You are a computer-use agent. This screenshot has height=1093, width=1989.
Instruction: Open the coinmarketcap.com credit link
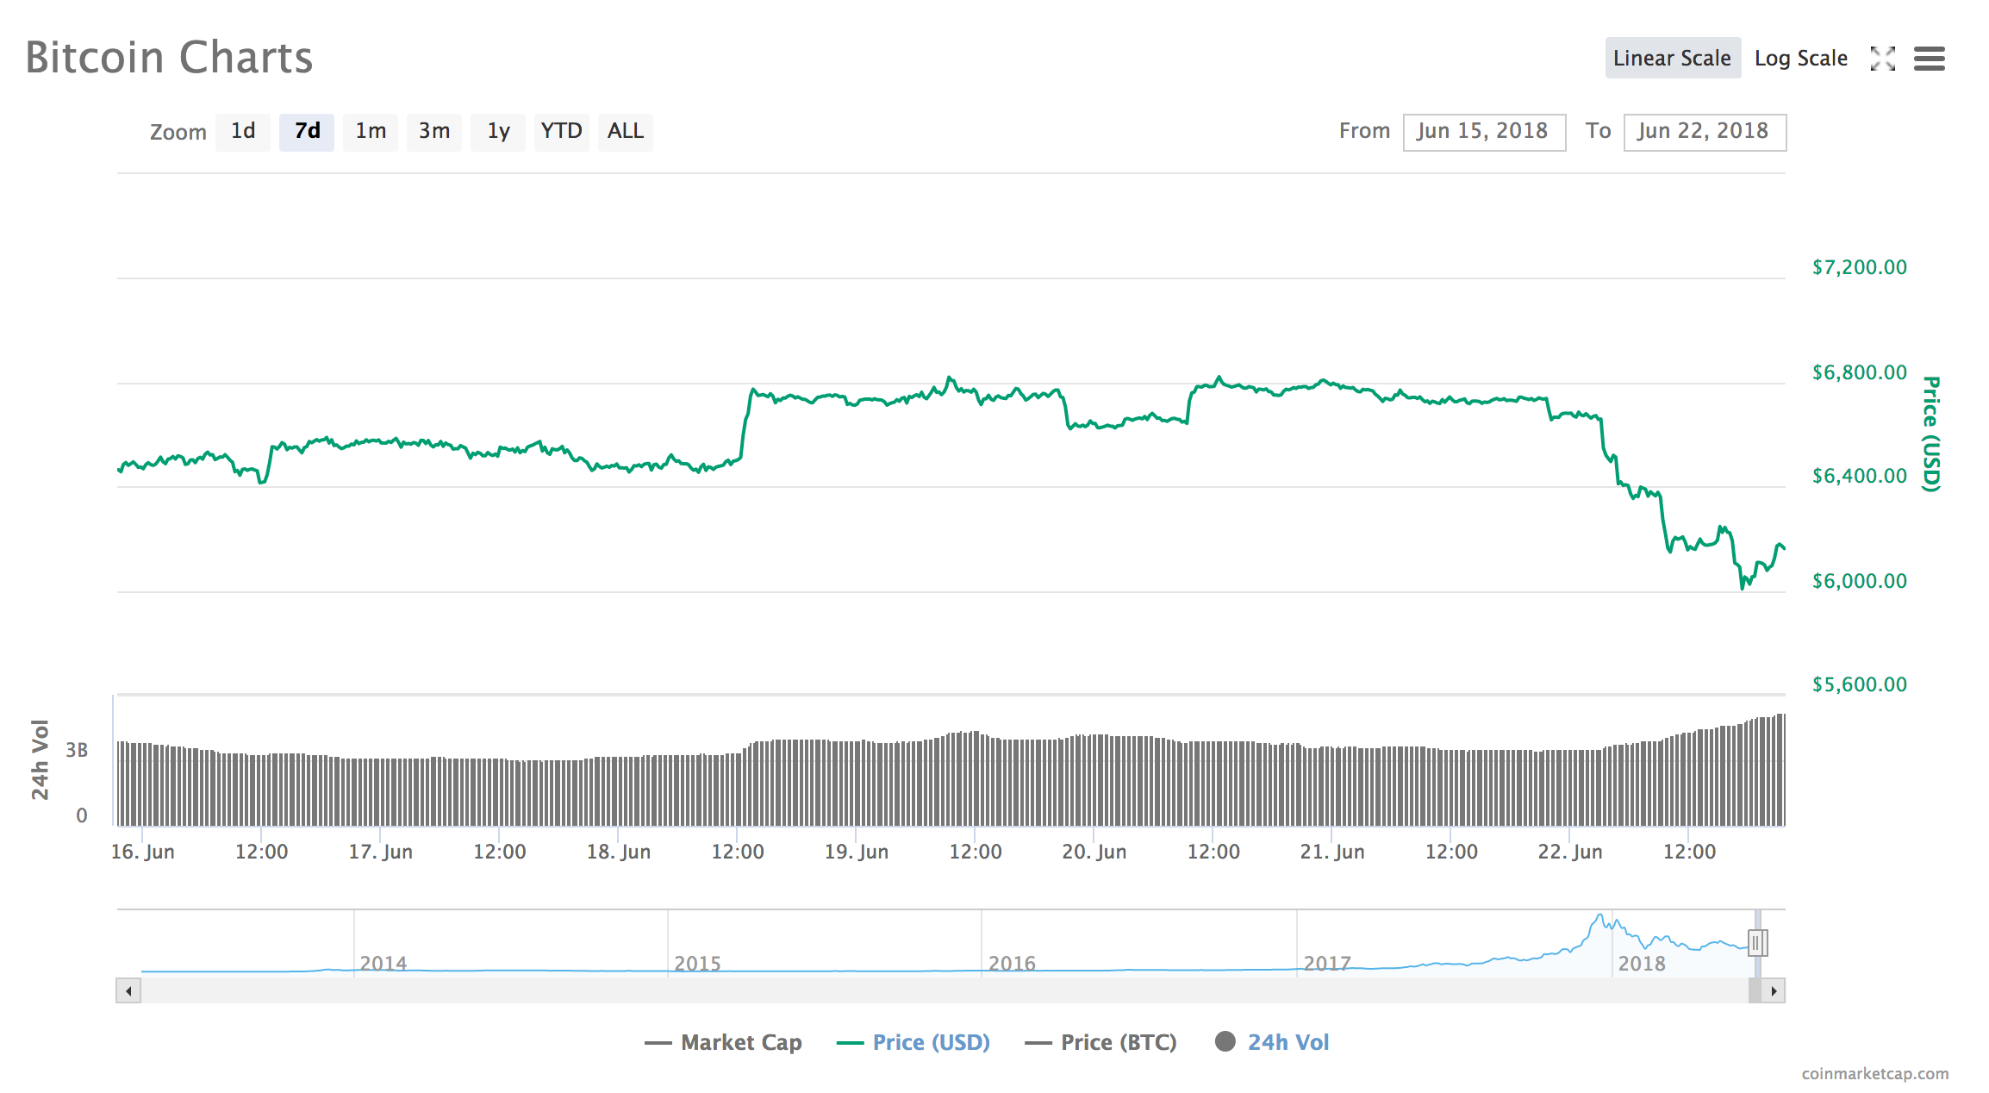click(x=1874, y=1073)
